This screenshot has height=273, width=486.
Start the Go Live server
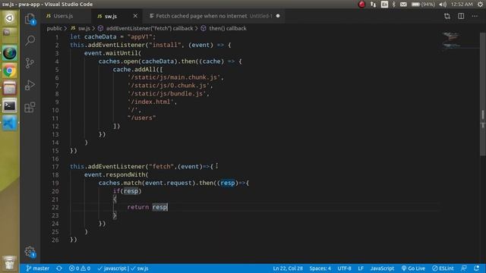click(413, 268)
